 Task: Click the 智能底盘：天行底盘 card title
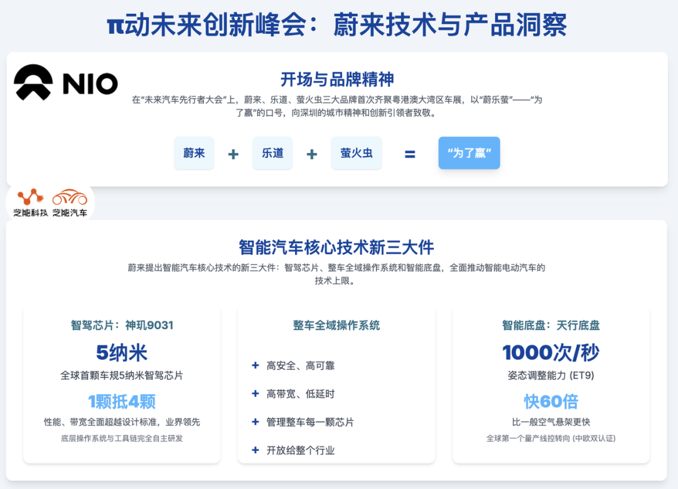point(551,325)
